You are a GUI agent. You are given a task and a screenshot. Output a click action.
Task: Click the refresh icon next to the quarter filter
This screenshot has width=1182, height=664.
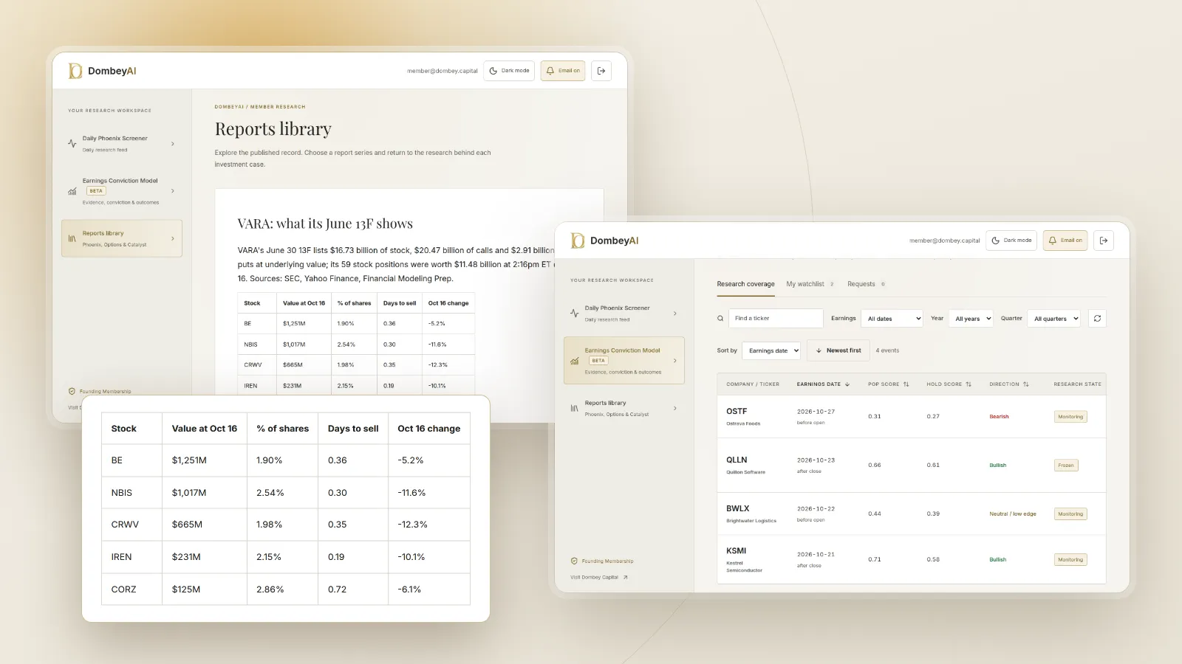click(1097, 318)
